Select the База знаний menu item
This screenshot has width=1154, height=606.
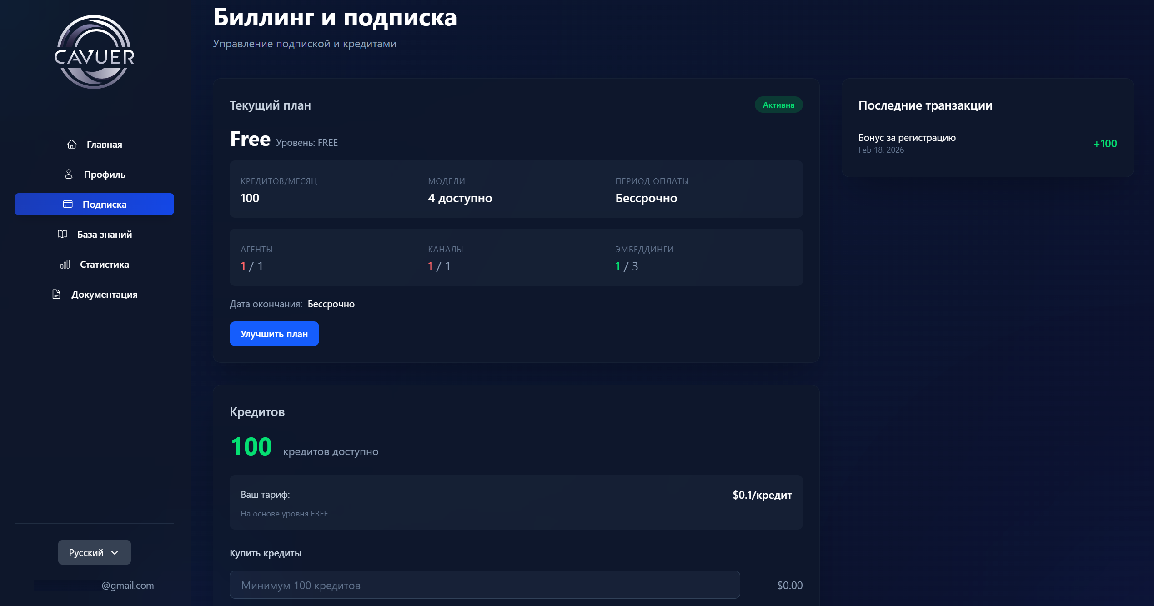click(x=104, y=235)
